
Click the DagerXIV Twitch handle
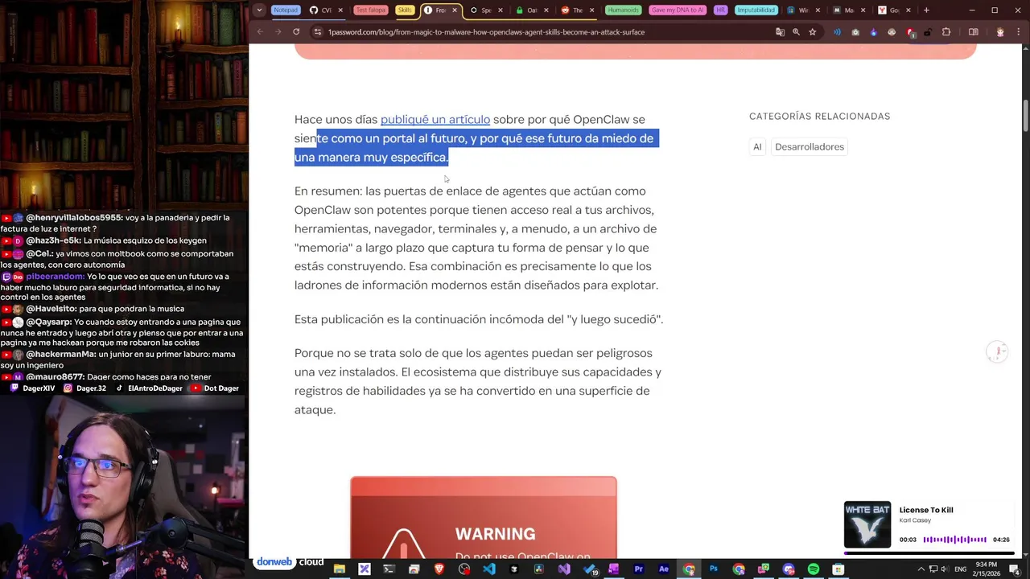click(x=39, y=388)
